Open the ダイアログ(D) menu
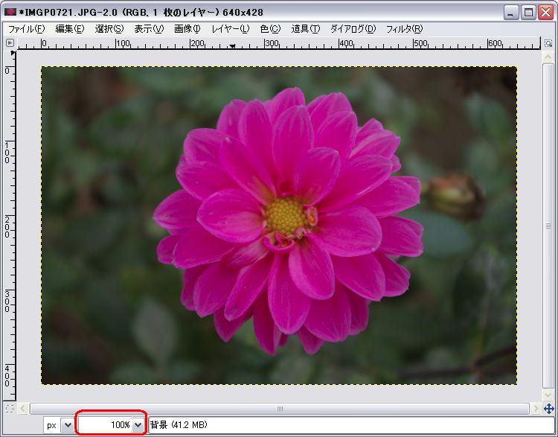Image resolution: width=558 pixels, height=437 pixels. click(x=353, y=29)
